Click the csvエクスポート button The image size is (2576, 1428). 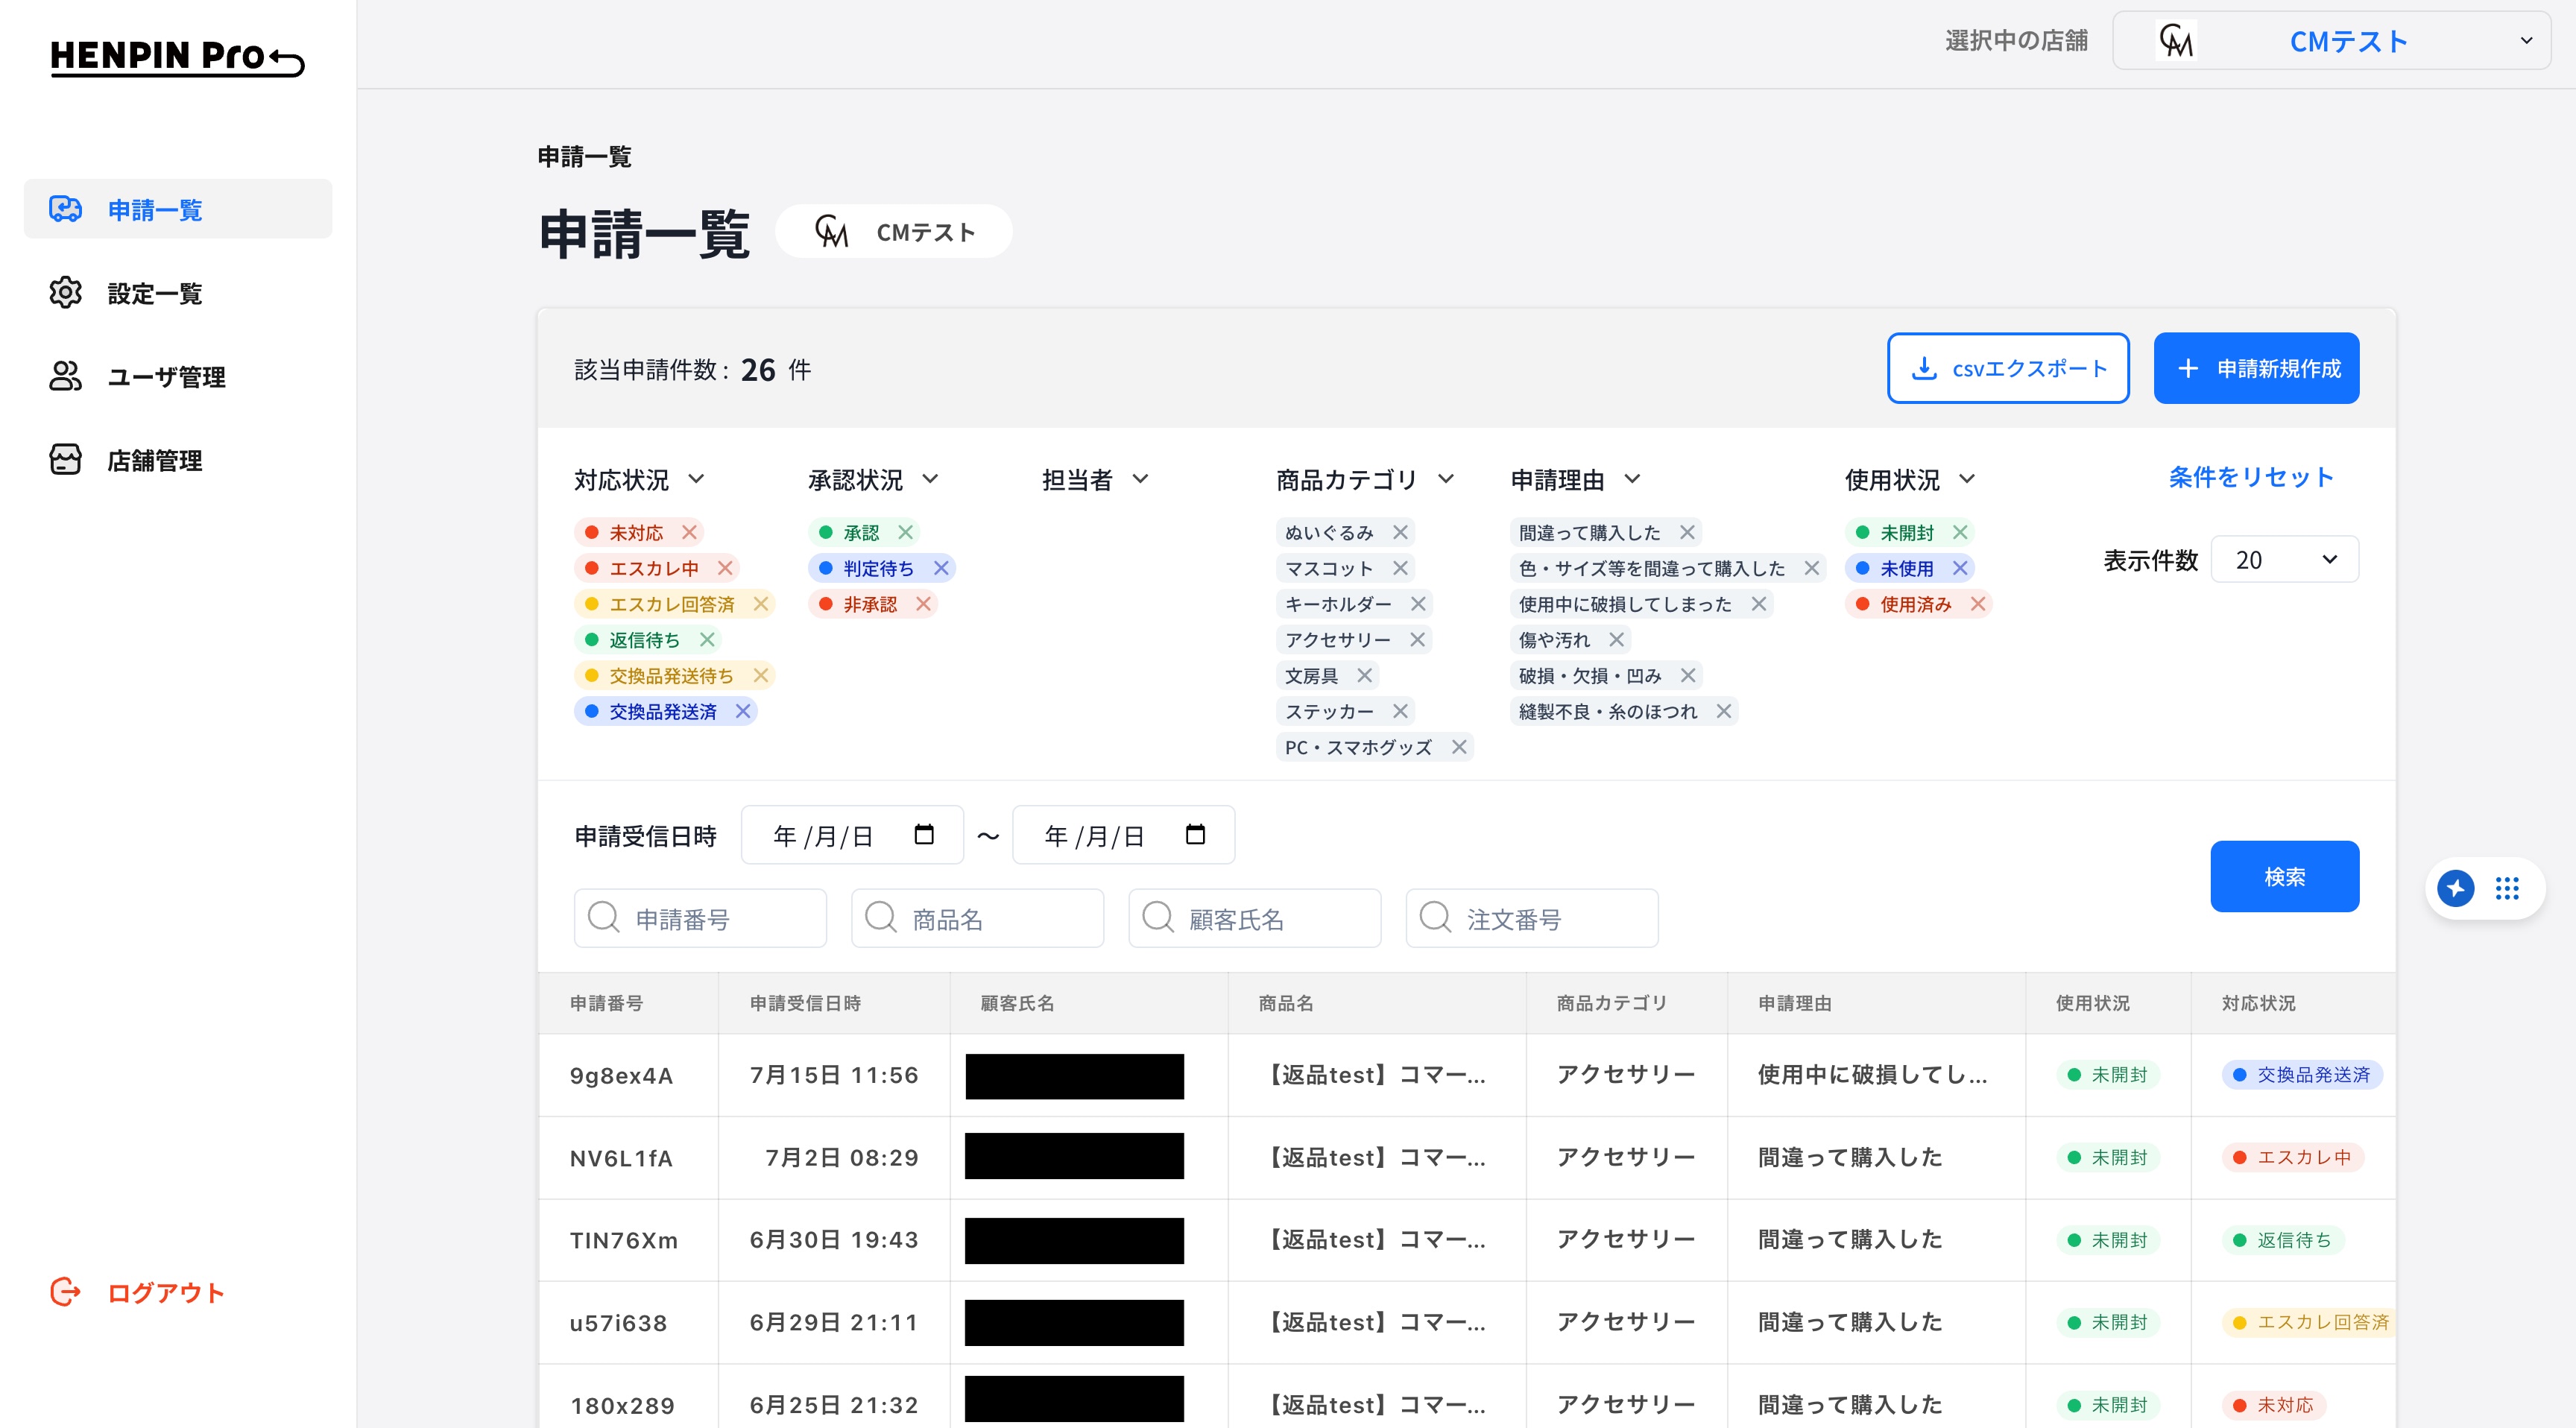(x=2007, y=368)
